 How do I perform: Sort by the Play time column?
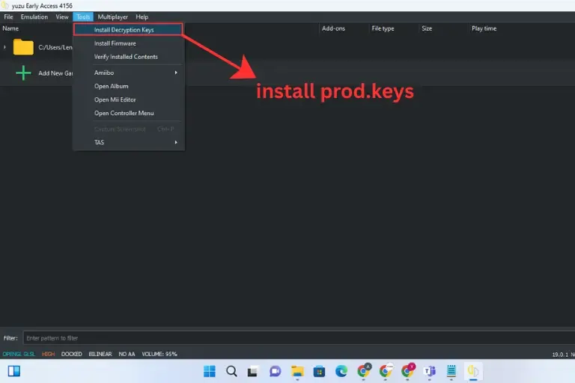coord(484,28)
